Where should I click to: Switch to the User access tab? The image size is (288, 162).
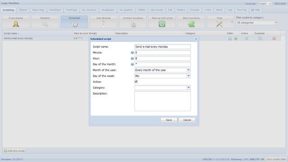157,10
